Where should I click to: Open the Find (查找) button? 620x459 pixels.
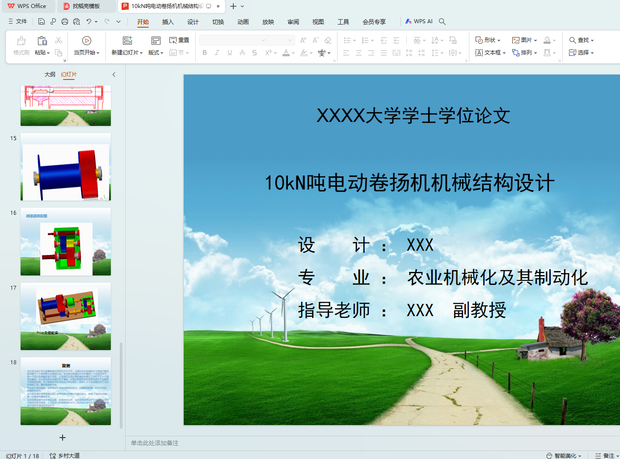[x=581, y=40]
